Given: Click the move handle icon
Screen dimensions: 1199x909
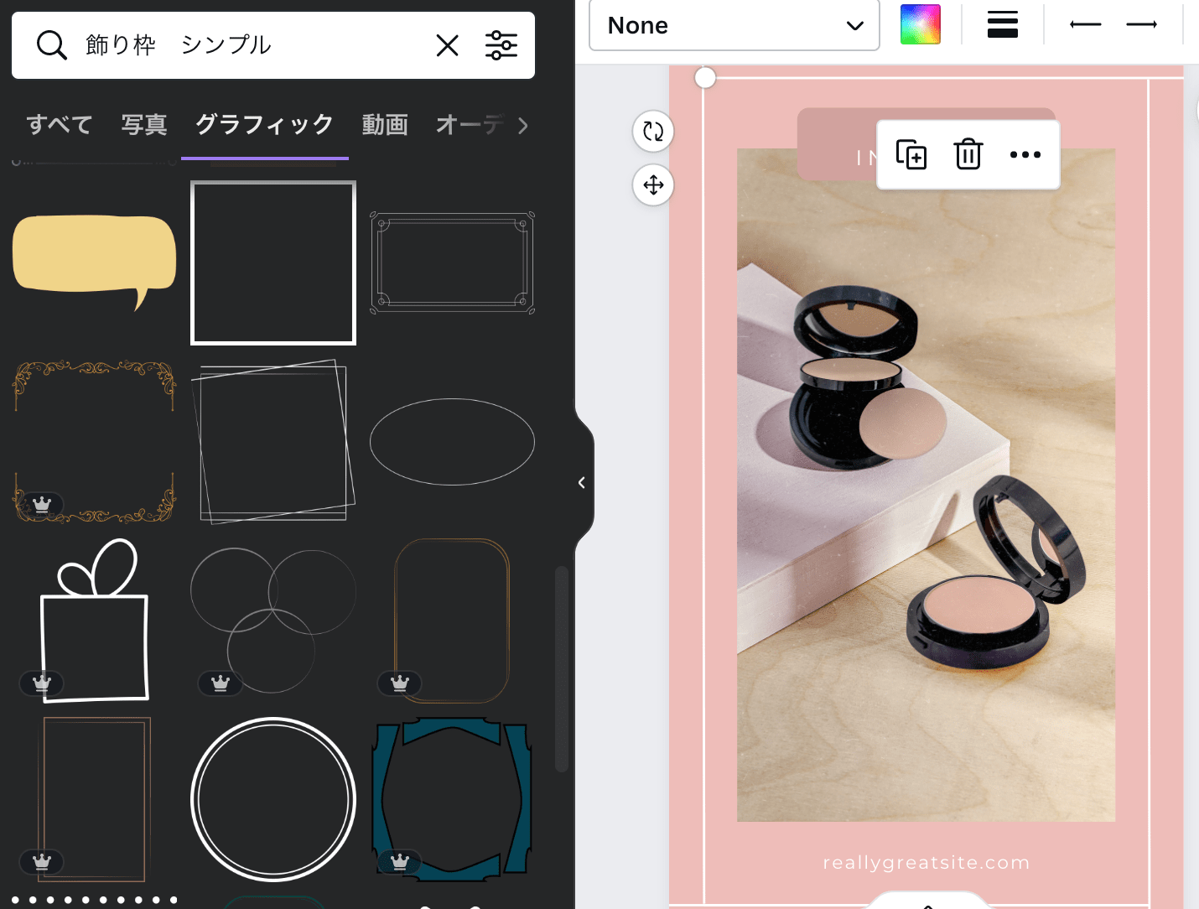Looking at the screenshot, I should (x=653, y=185).
